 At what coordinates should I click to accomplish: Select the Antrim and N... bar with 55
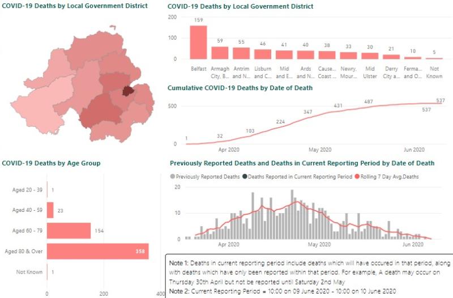click(x=241, y=53)
